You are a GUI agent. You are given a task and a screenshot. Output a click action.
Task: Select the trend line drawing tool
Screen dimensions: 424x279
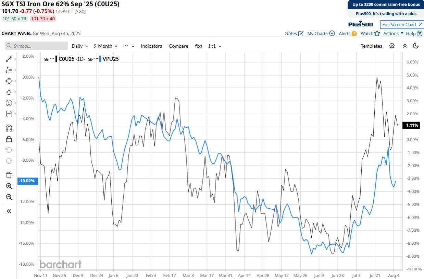click(9, 59)
